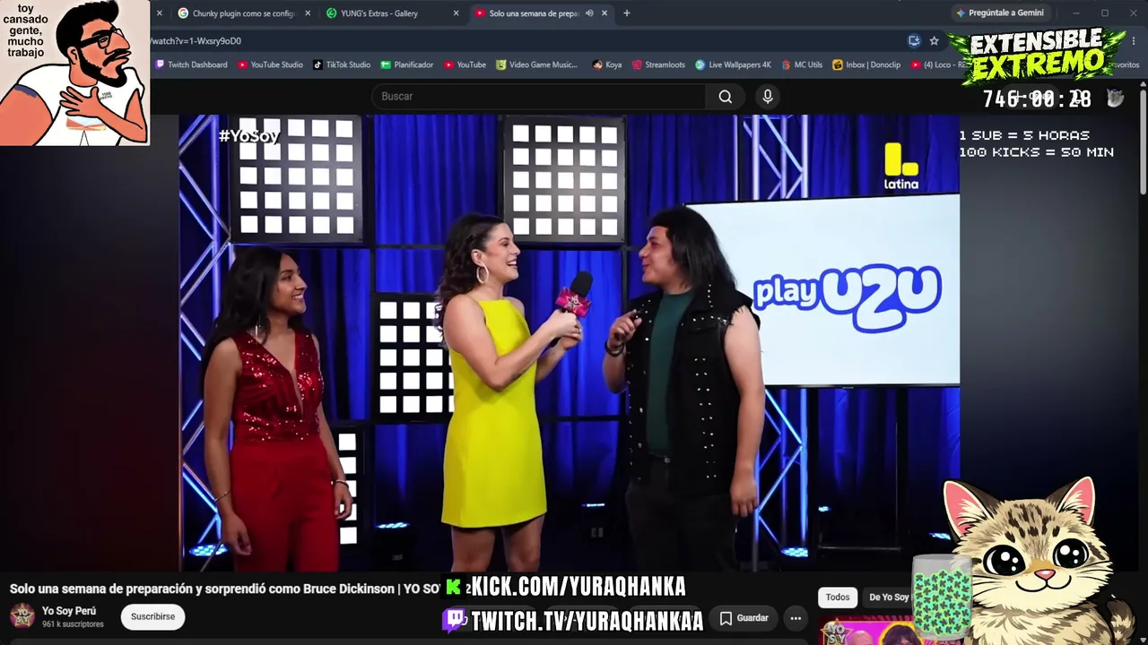Open the Koya bookmark
Image resolution: width=1148 pixels, height=645 pixels.
coord(607,64)
